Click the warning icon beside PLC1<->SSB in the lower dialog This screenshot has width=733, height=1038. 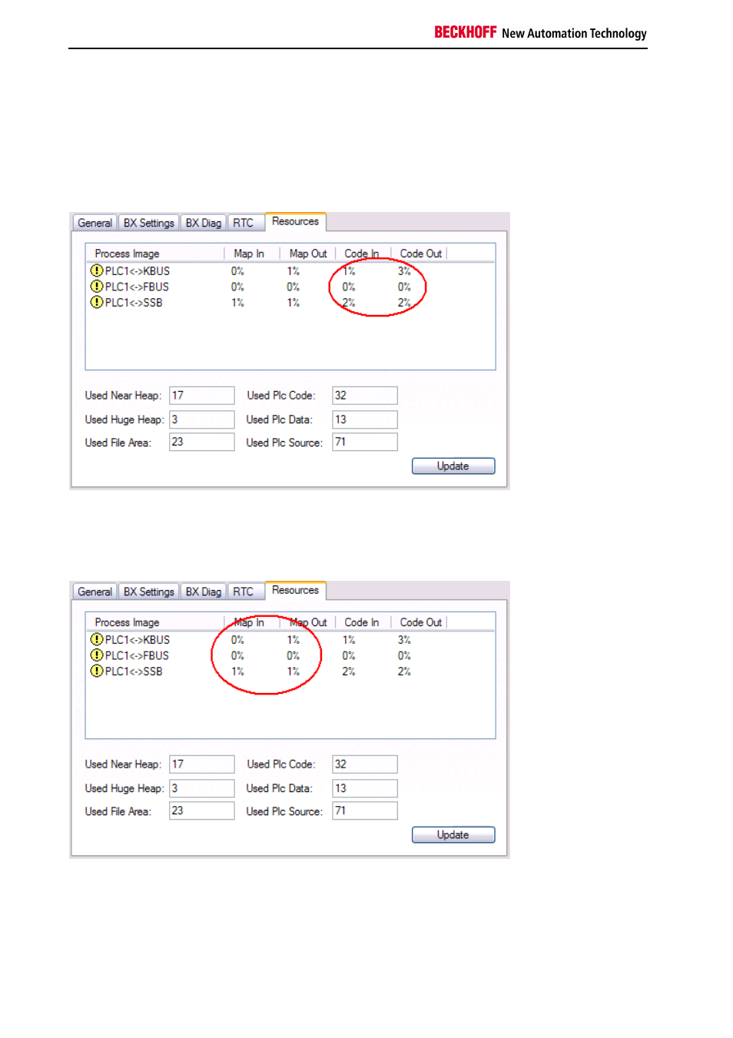click(x=97, y=671)
